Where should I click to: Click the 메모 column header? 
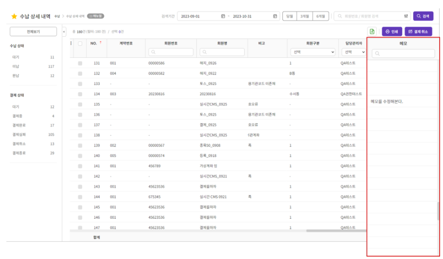[403, 44]
